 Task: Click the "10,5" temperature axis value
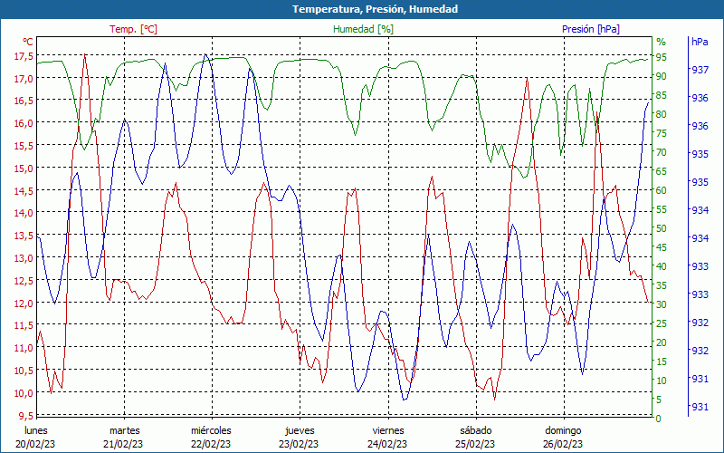24,371
